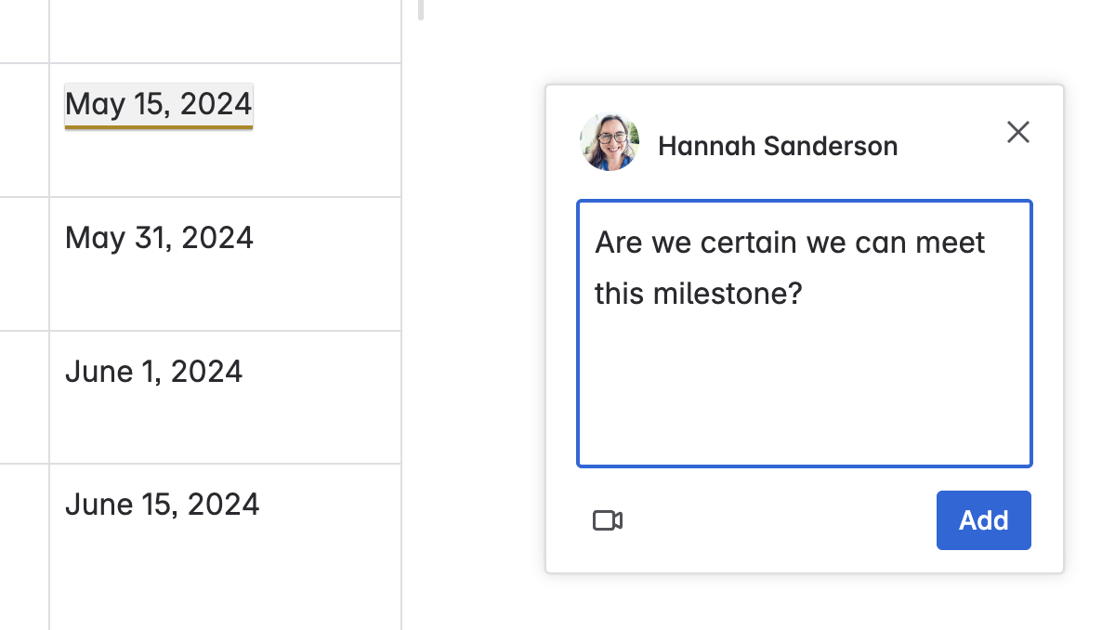Screen dimensions: 1115x630
Task: Click the Hannah Sanderson name label
Action: [778, 146]
